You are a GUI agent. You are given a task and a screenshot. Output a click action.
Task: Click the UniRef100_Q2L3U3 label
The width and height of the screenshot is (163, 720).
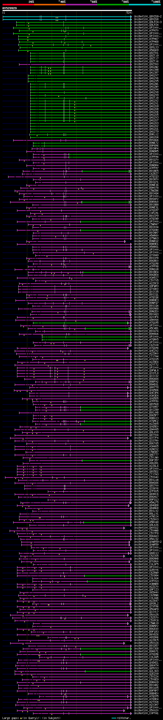[146, 671]
